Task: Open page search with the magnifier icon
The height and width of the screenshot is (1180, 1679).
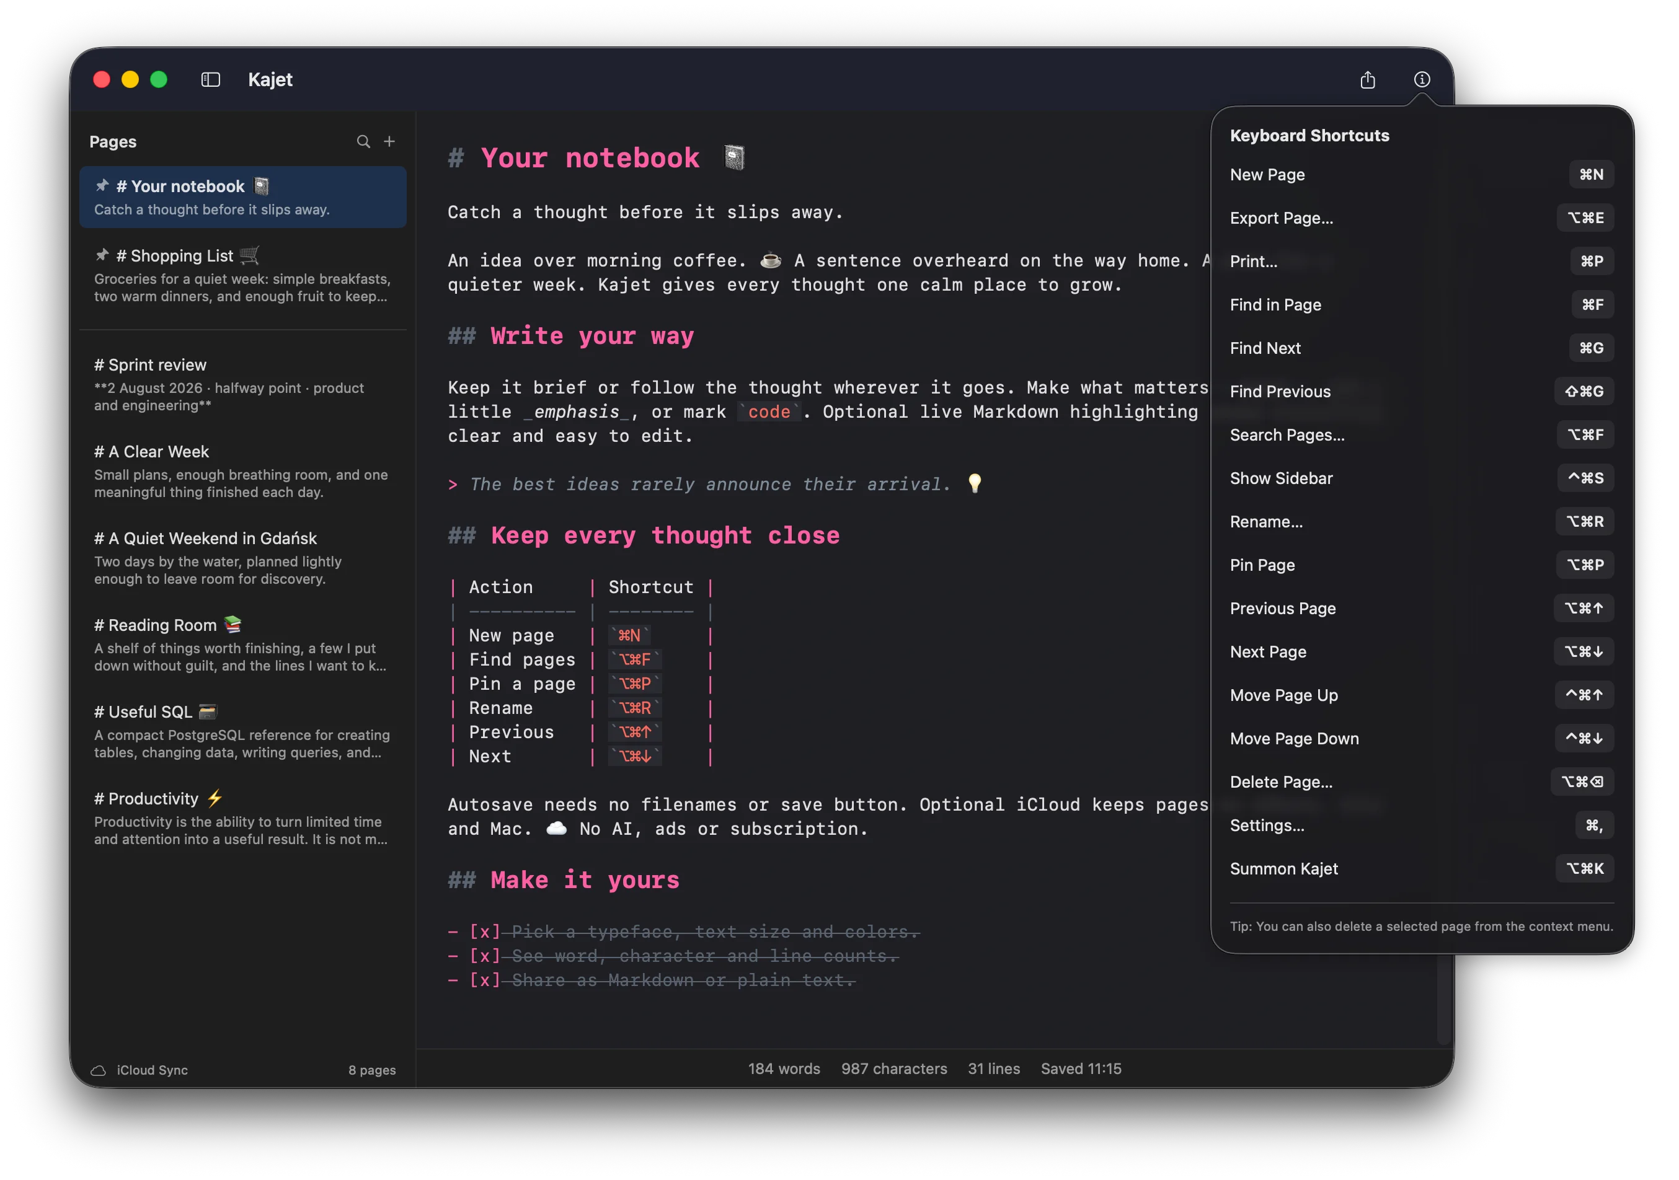Action: point(363,142)
